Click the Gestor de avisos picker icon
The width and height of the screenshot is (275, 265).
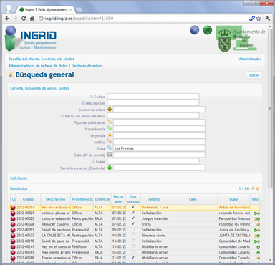tap(110, 109)
